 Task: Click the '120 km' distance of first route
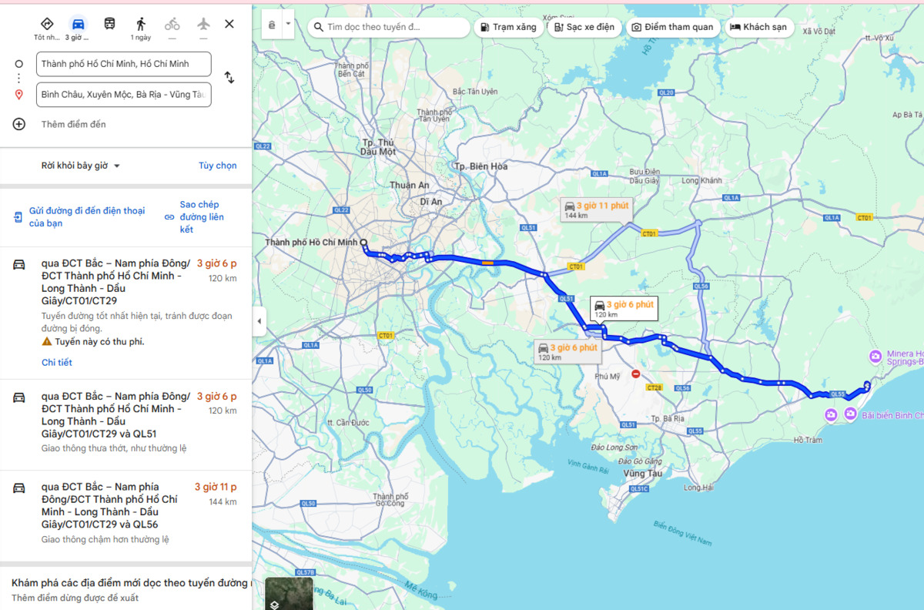coord(223,278)
